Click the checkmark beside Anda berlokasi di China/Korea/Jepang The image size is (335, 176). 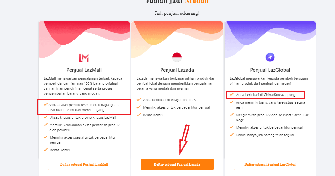pyautogui.click(x=231, y=94)
